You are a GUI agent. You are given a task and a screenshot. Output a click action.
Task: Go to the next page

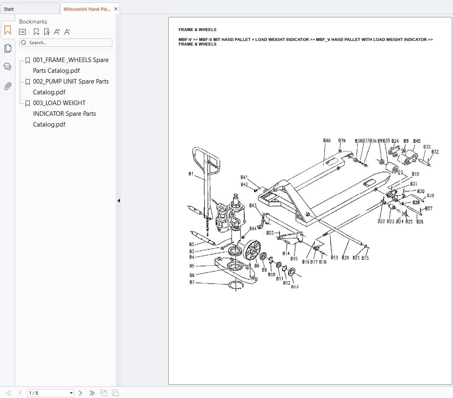click(x=81, y=393)
